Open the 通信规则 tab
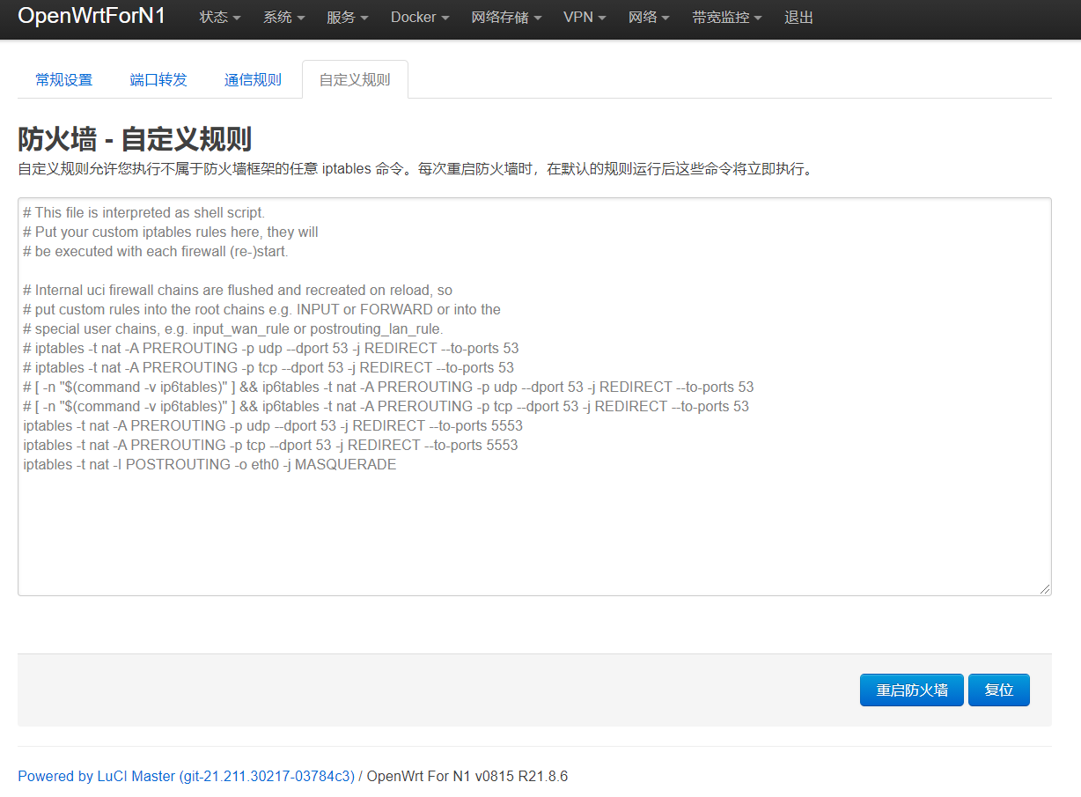This screenshot has height=797, width=1081. 253,79
